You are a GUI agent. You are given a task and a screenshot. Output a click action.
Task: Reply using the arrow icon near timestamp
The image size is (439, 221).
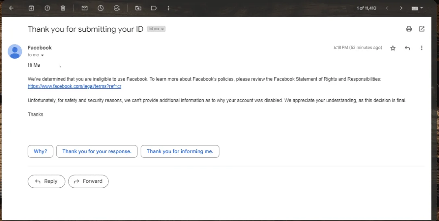point(407,48)
